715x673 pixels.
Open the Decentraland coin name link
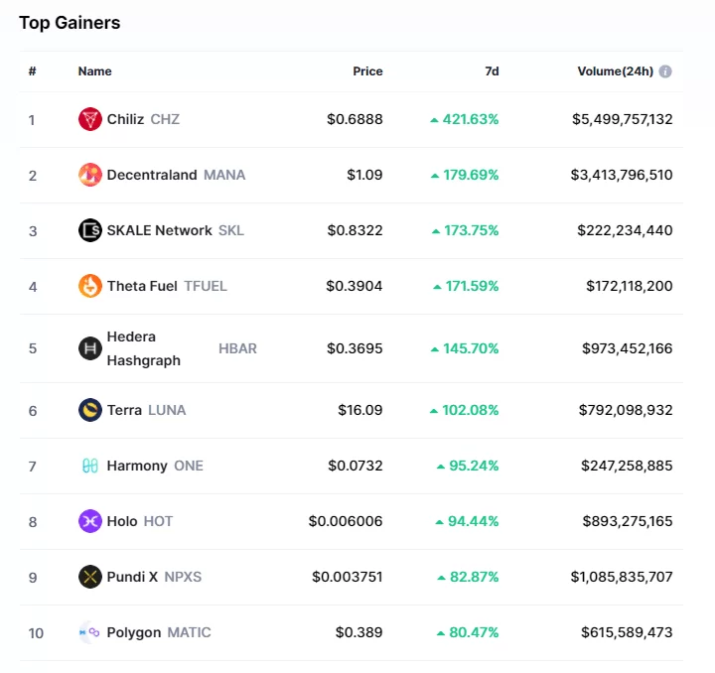pyautogui.click(x=152, y=175)
